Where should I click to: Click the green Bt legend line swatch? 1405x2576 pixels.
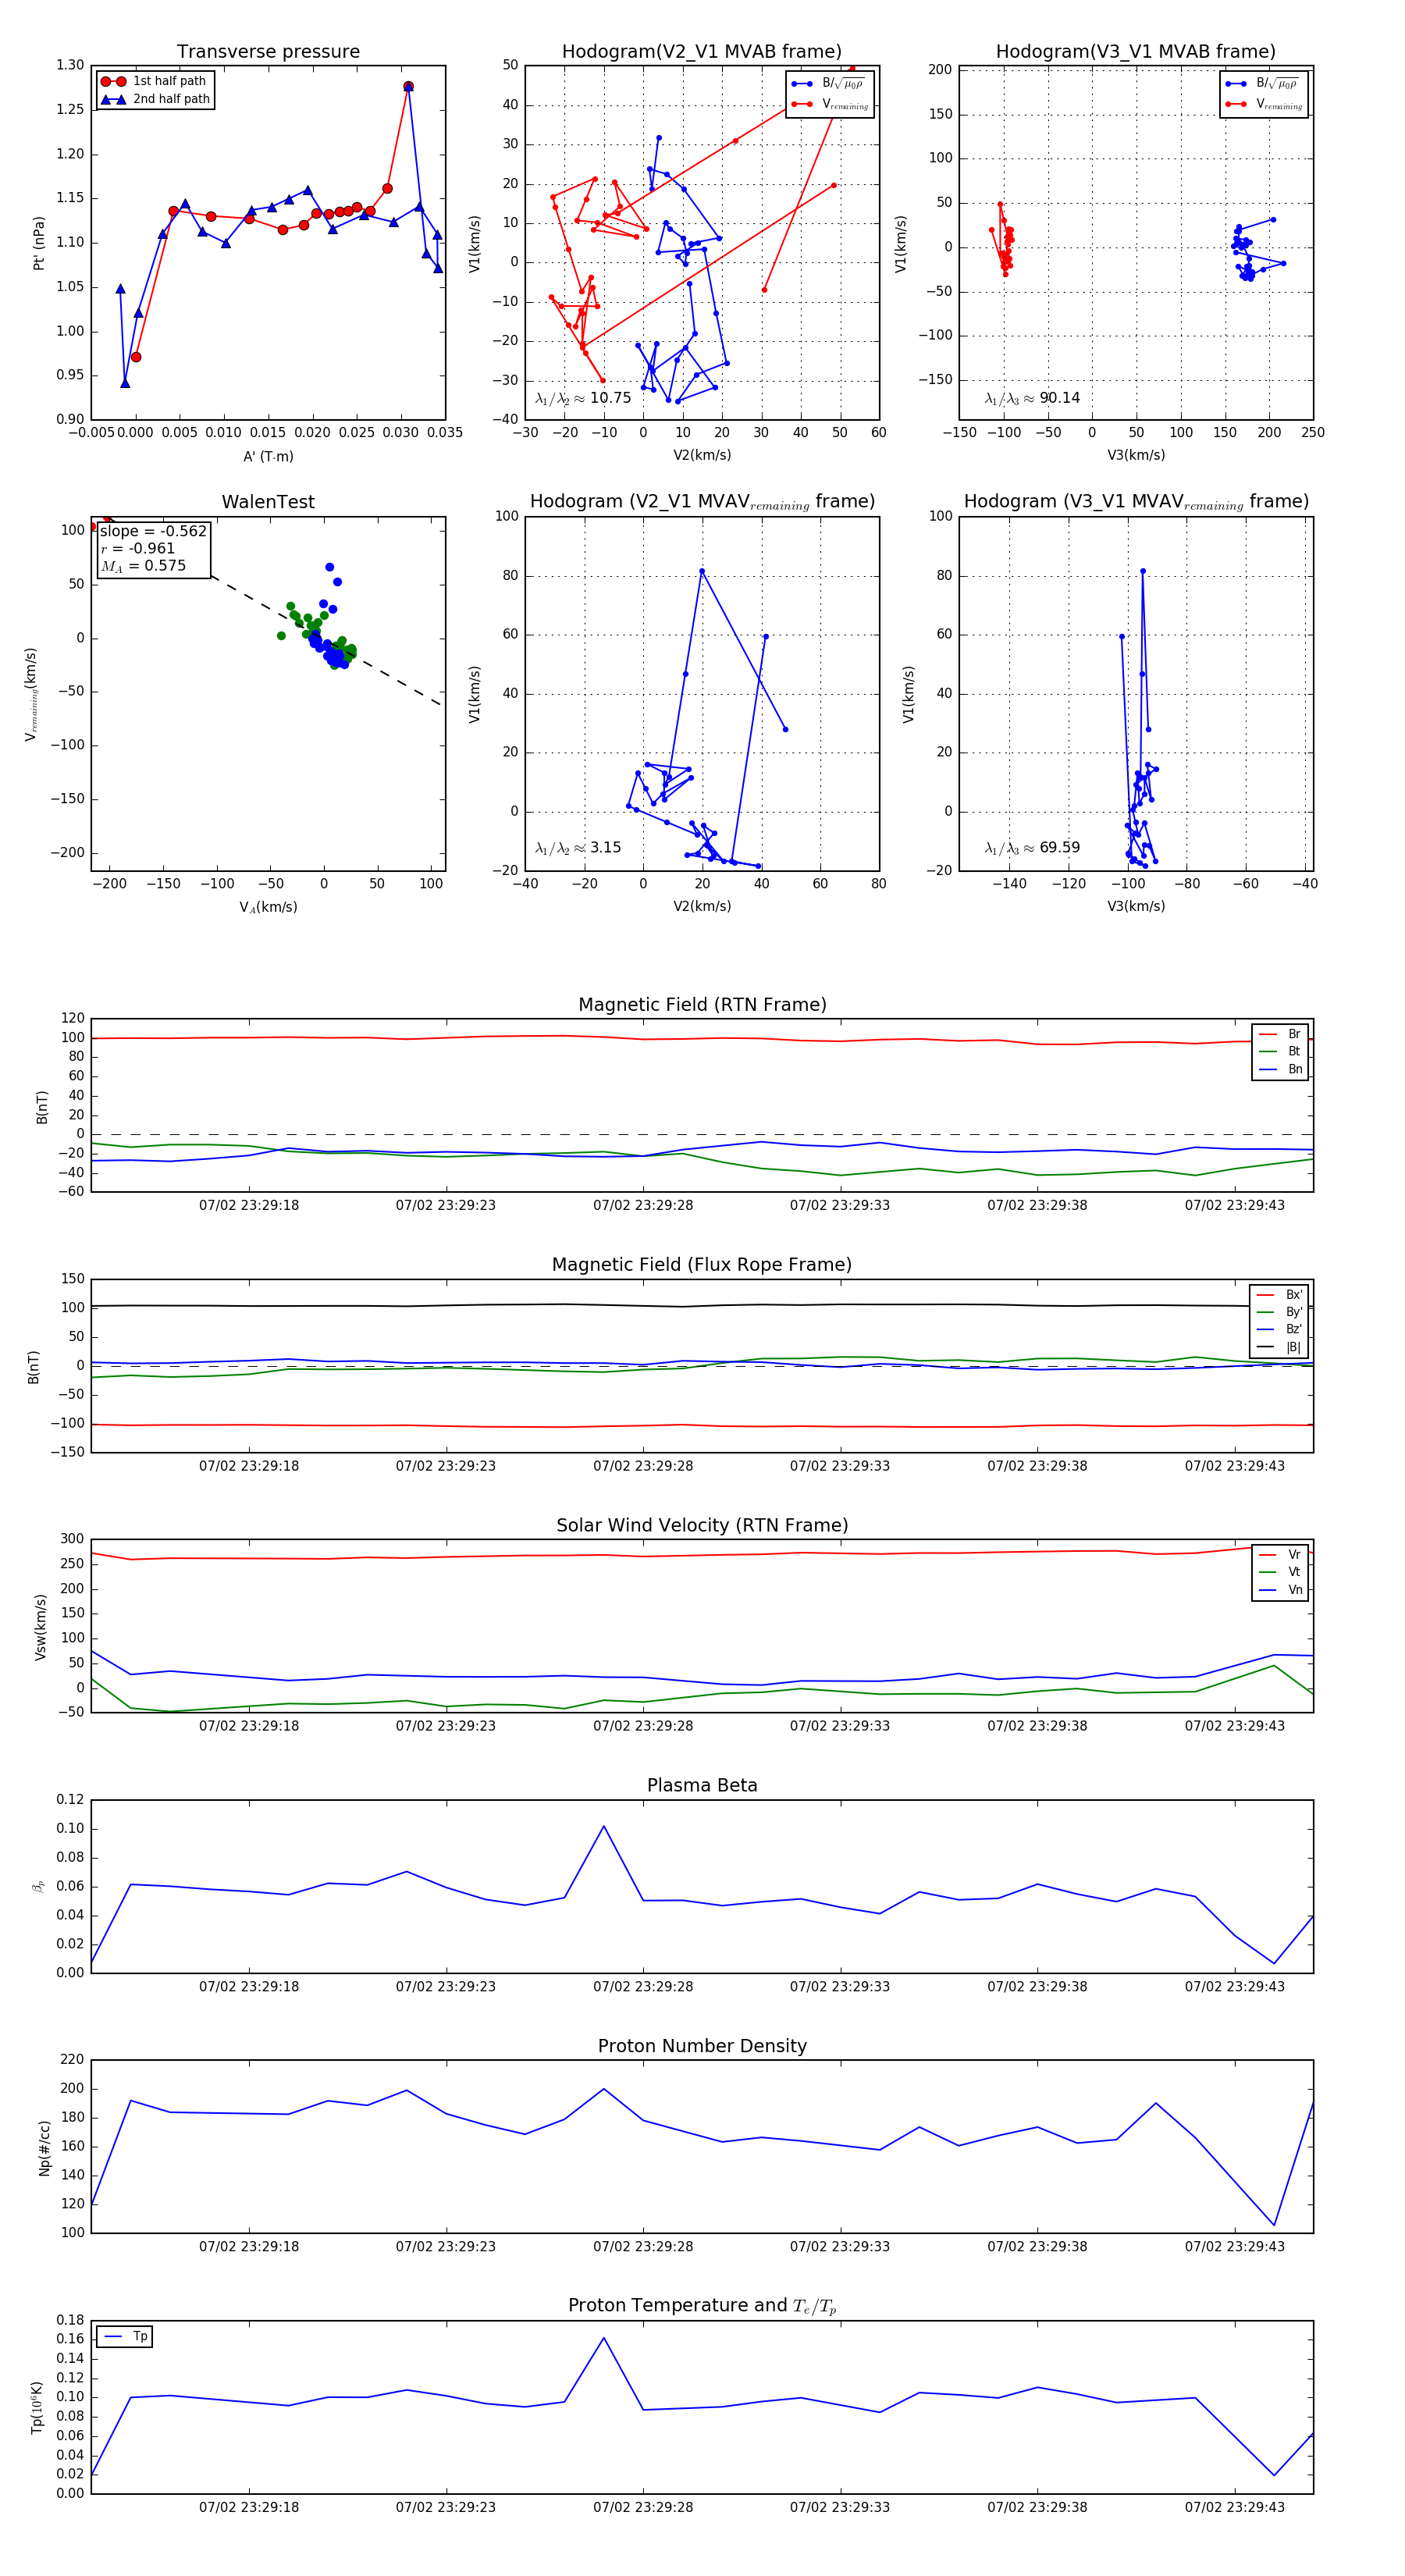(x=1268, y=1051)
